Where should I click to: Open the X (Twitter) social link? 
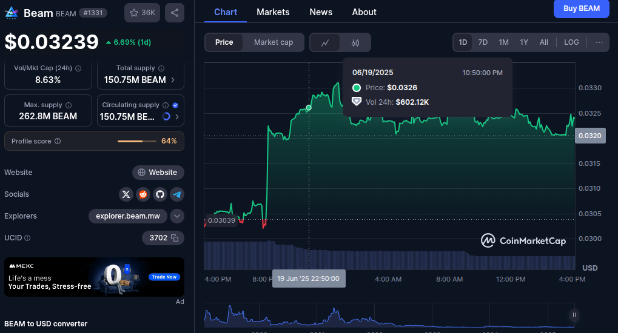coord(126,194)
